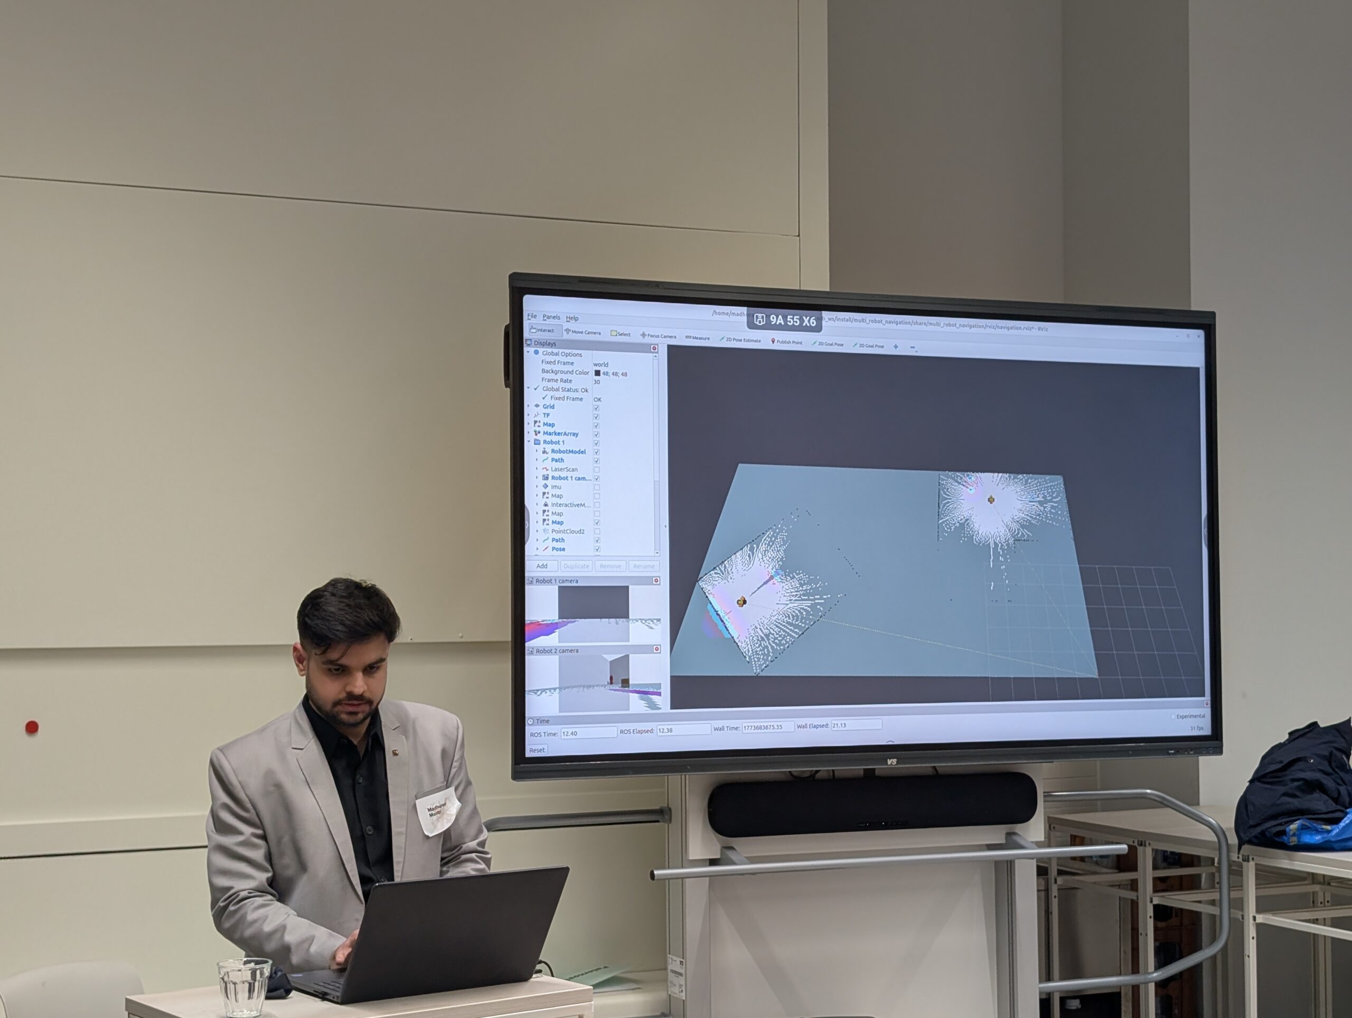Pick the Measure tool
The height and width of the screenshot is (1018, 1352).
click(x=698, y=338)
